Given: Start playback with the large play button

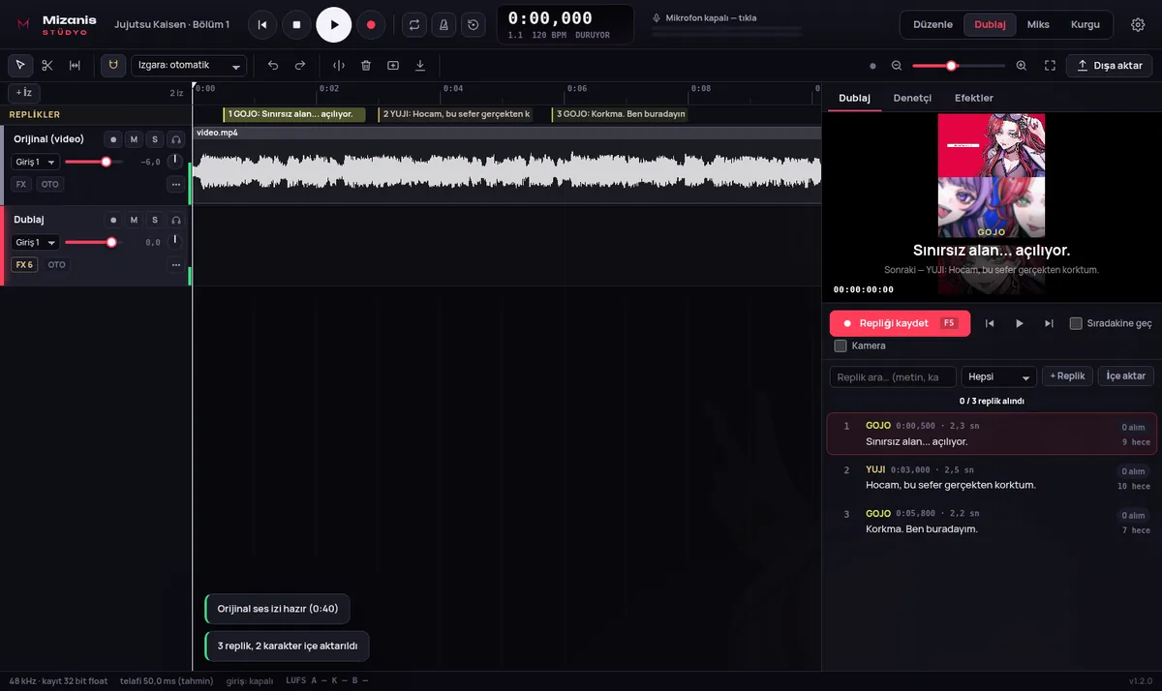Looking at the screenshot, I should coord(334,24).
